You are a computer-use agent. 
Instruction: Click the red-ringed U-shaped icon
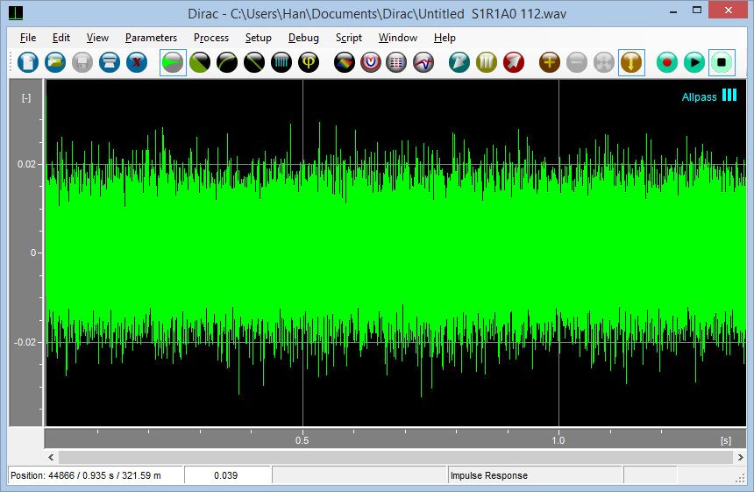point(371,62)
